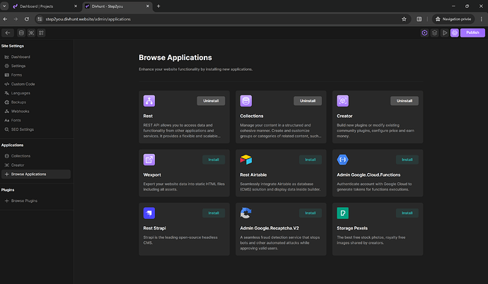Open Languages in the sidebar

pos(36,93)
